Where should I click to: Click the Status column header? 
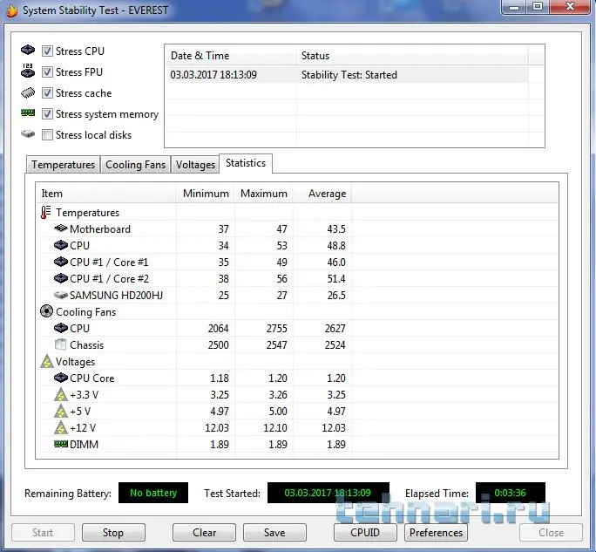coord(412,56)
